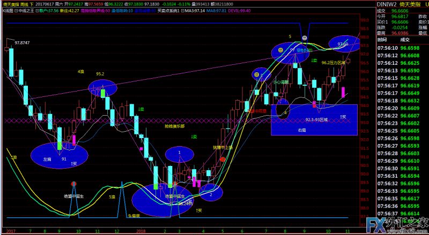Click the blue '左肩' ellipse annotation
The height and width of the screenshot is (235, 429).
(53, 154)
